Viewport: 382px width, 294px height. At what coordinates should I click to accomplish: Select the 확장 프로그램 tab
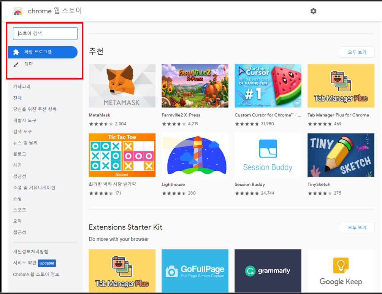pos(43,52)
